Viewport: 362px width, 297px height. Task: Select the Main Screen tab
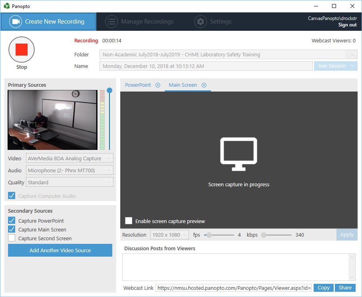coord(183,85)
